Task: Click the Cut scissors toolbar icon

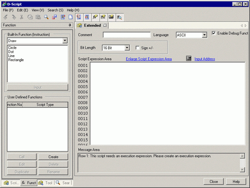Action: (x=21, y=17)
